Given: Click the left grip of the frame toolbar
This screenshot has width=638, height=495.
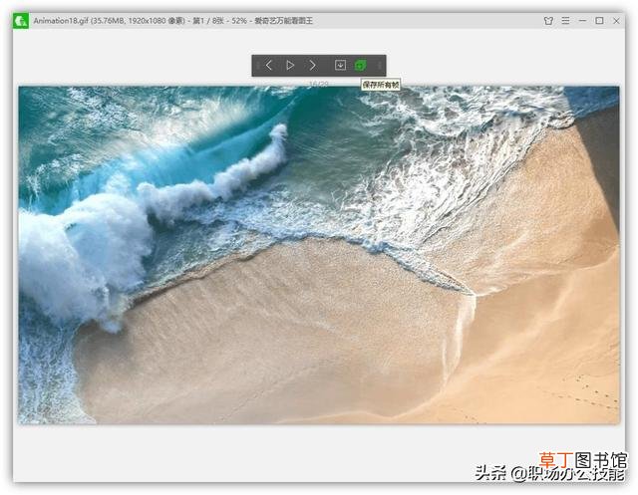Looking at the screenshot, I should (257, 65).
